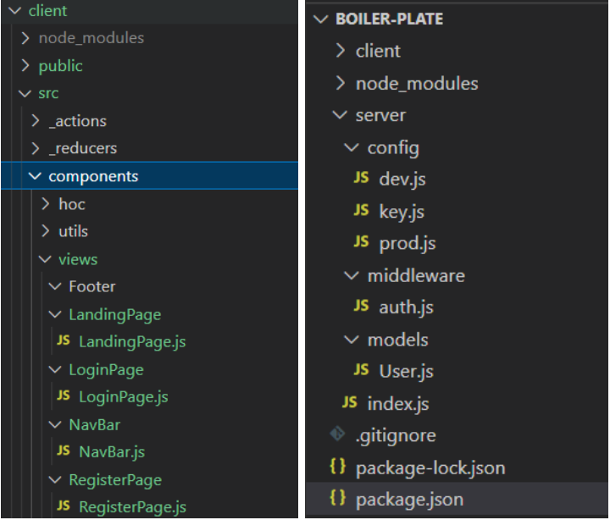Click the JS icon beside index.js
Screen dimensions: 610x520
349,402
